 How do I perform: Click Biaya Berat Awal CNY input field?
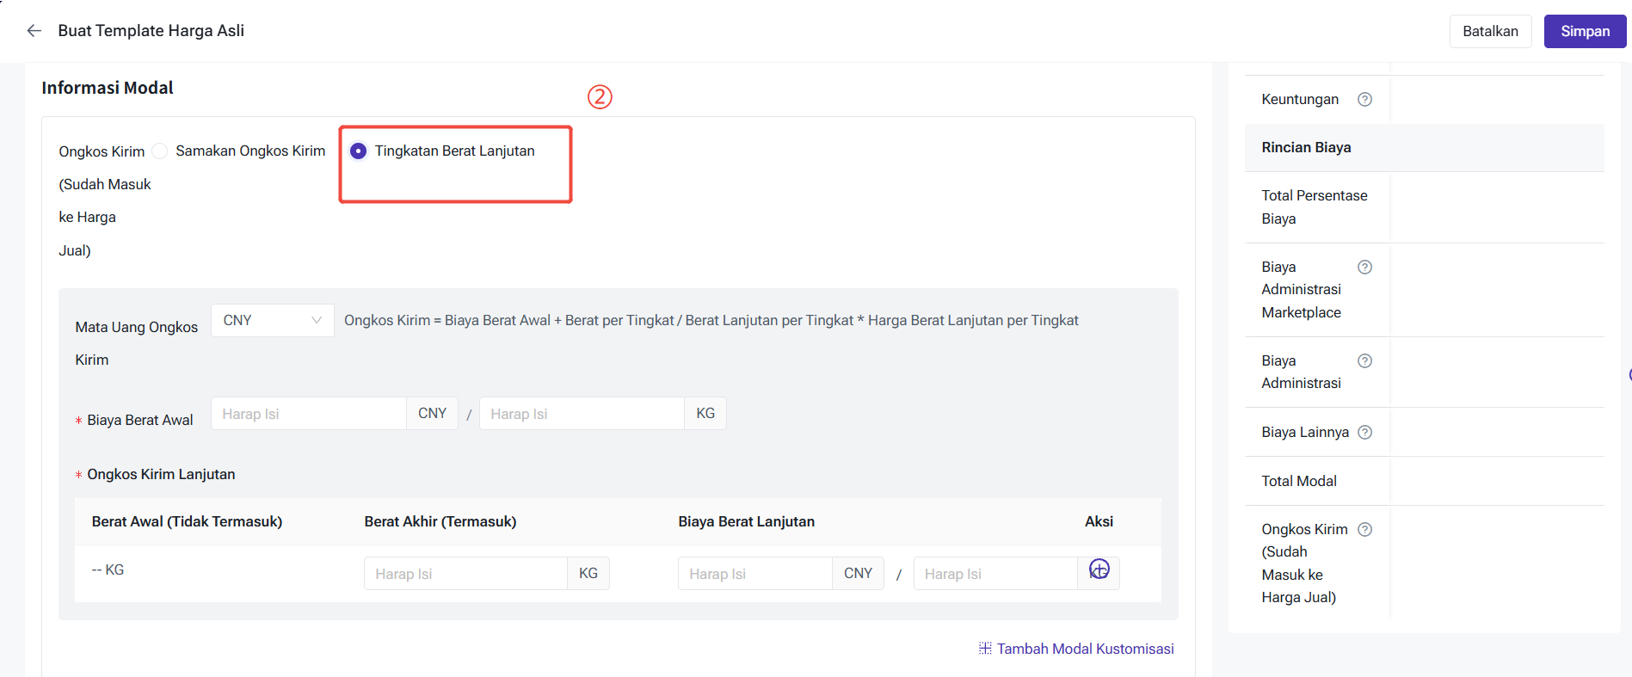[x=309, y=414]
